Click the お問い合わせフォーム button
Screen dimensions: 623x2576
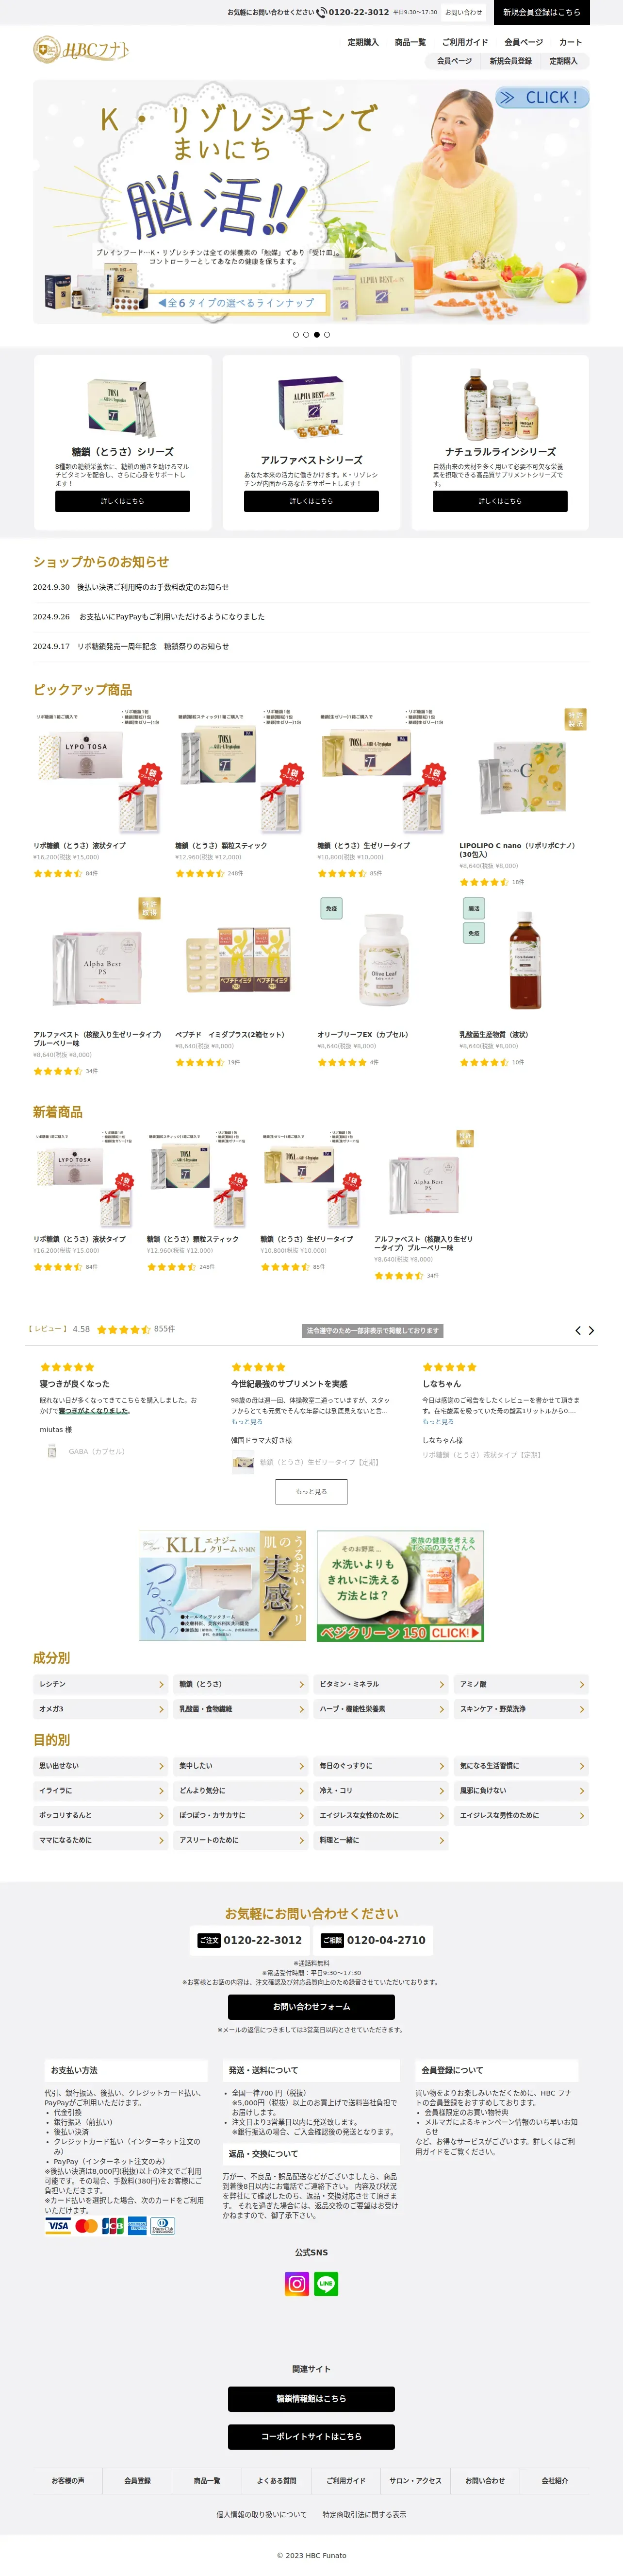point(311,2006)
